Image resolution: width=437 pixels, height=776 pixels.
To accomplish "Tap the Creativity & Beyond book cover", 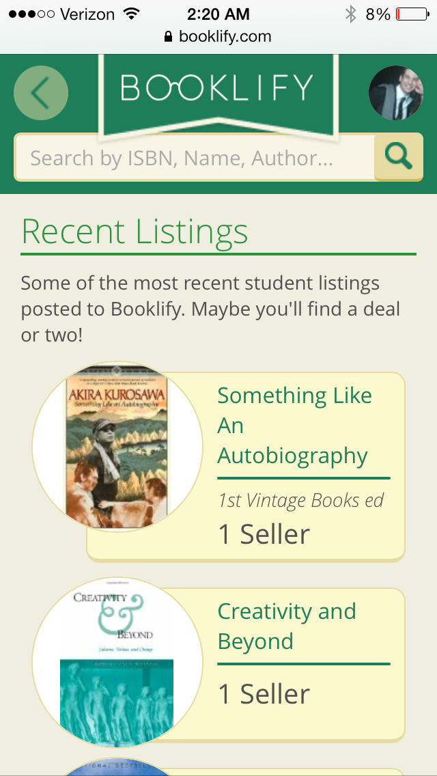I will 117,662.
